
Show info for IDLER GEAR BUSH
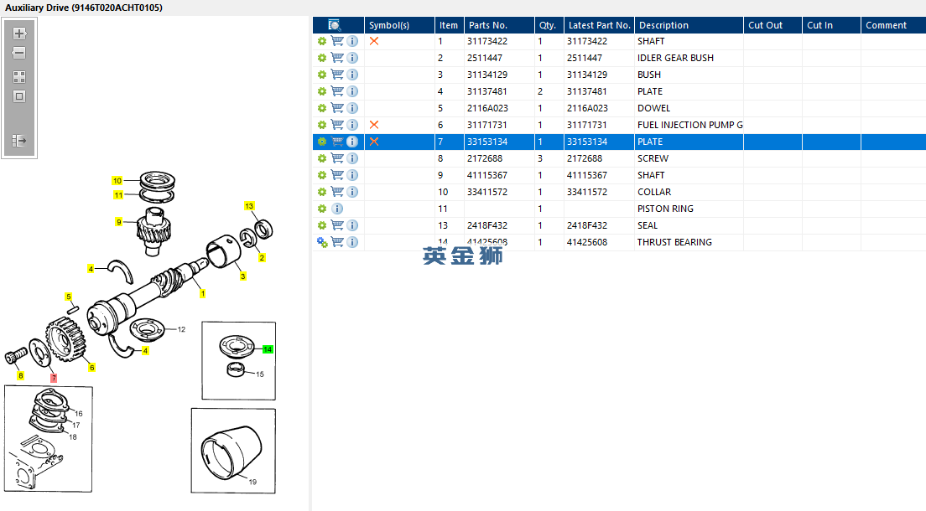pyautogui.click(x=352, y=58)
